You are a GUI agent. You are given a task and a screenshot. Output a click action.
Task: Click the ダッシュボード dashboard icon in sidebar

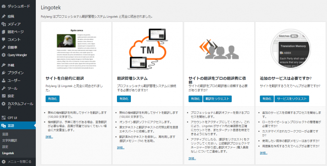(3, 6)
